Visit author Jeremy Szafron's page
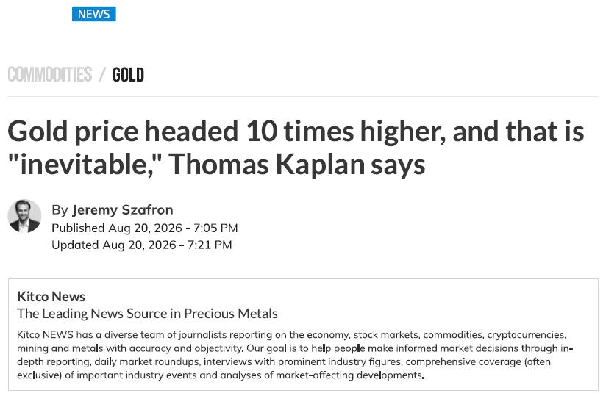This screenshot has width=606, height=396. [123, 209]
